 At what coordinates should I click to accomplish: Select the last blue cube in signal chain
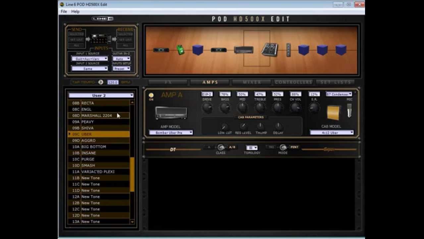pyautogui.click(x=341, y=50)
